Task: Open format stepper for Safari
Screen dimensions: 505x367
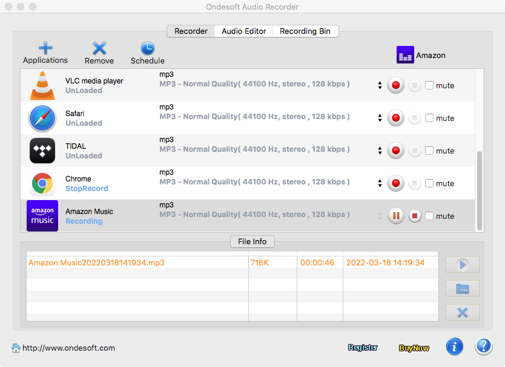Action: (x=380, y=118)
